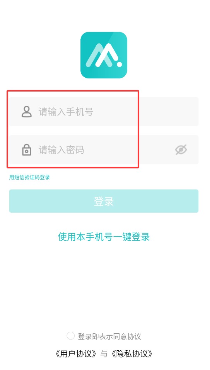Select 使用本手机号一键登录 one-tap login
This screenshot has height=370, width=210.
(104, 237)
